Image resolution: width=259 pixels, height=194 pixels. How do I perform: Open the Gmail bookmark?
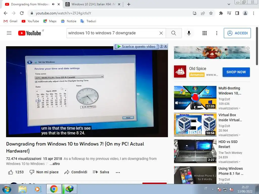point(10,21)
